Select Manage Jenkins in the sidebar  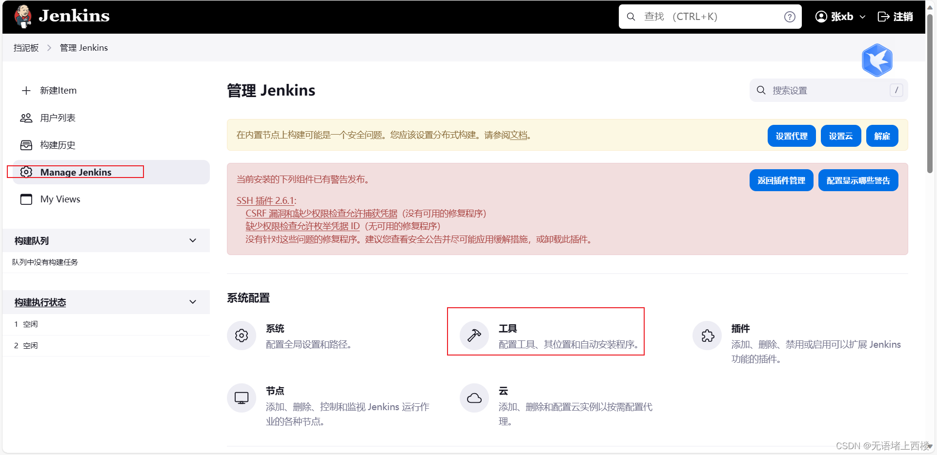tap(76, 172)
